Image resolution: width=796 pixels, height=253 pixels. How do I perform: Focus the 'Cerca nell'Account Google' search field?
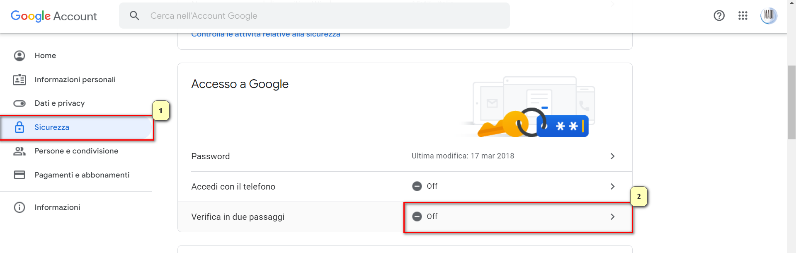314,16
